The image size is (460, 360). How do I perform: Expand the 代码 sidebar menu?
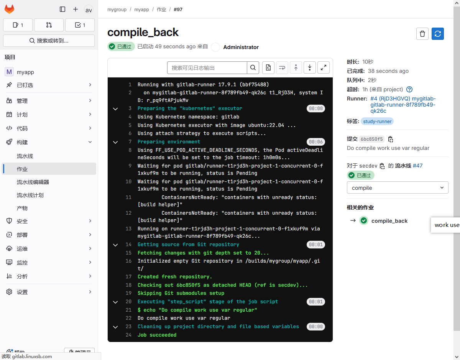(49, 128)
